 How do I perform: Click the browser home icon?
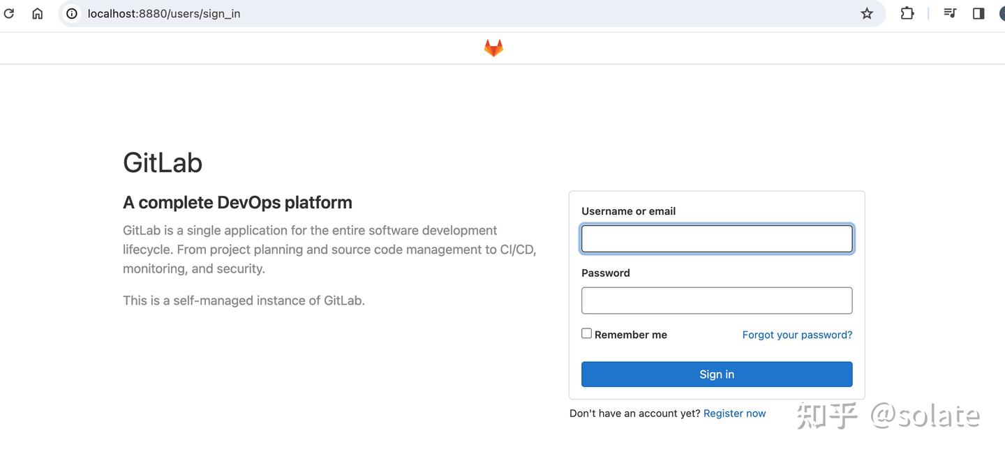pyautogui.click(x=36, y=13)
